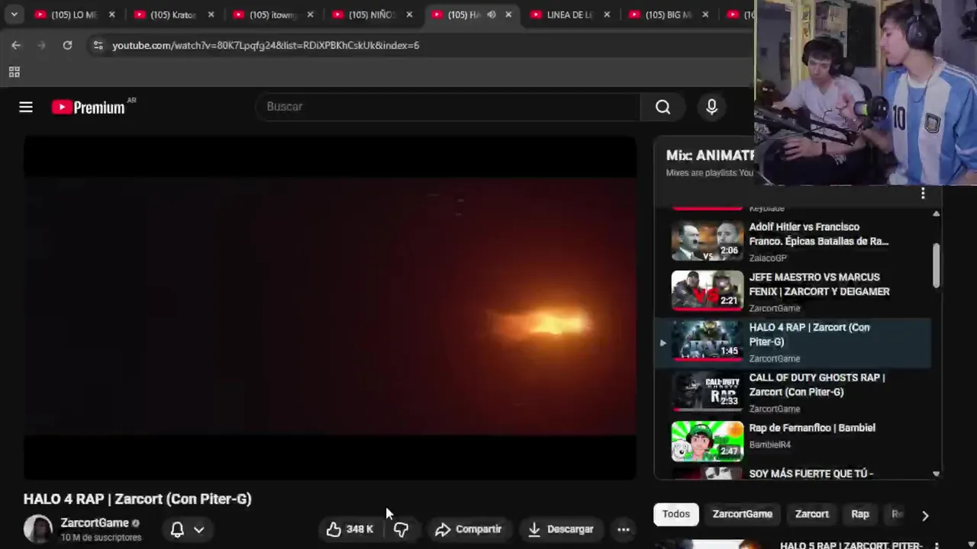Image resolution: width=977 pixels, height=549 pixels.
Task: Open the YouTube hamburger guide menu
Action: 26,108
